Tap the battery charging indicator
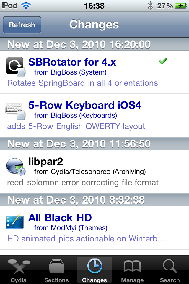Screen dimensions: 189x284 click(x=181, y=6)
